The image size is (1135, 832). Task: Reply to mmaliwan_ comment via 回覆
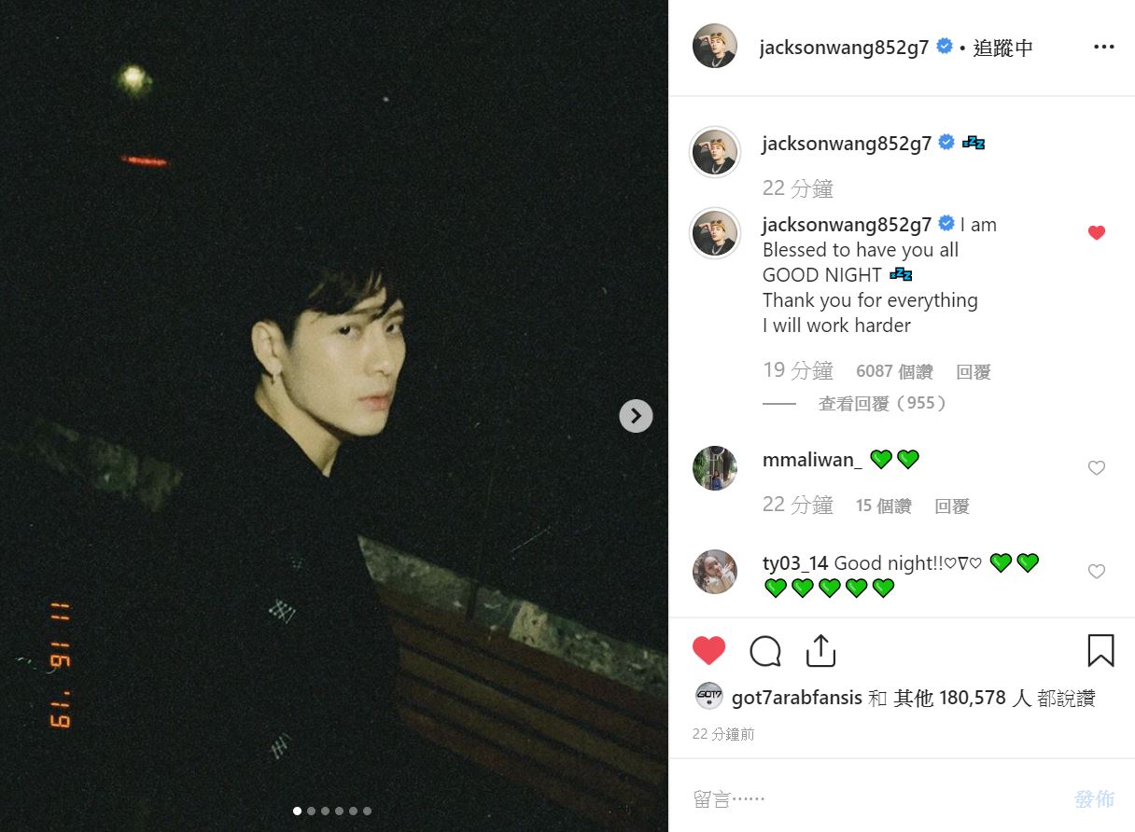[952, 506]
